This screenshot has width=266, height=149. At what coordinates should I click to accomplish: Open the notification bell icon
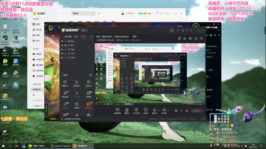196,38
